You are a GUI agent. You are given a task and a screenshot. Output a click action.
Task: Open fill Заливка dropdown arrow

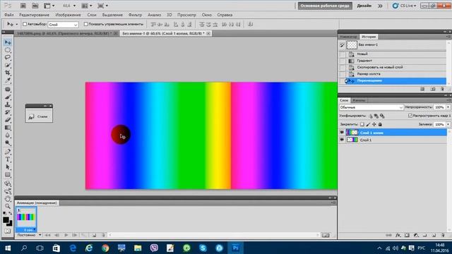click(x=448, y=124)
